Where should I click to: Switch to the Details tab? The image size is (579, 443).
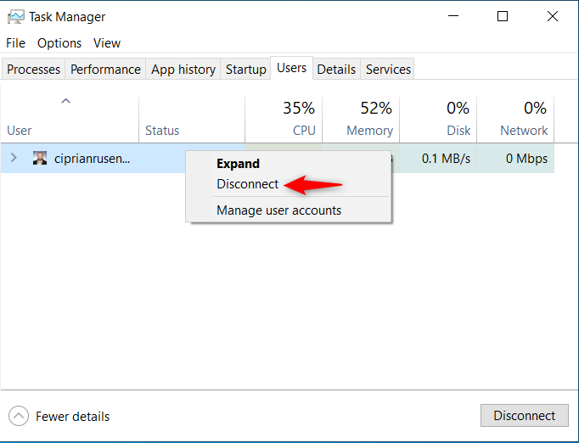coord(336,69)
